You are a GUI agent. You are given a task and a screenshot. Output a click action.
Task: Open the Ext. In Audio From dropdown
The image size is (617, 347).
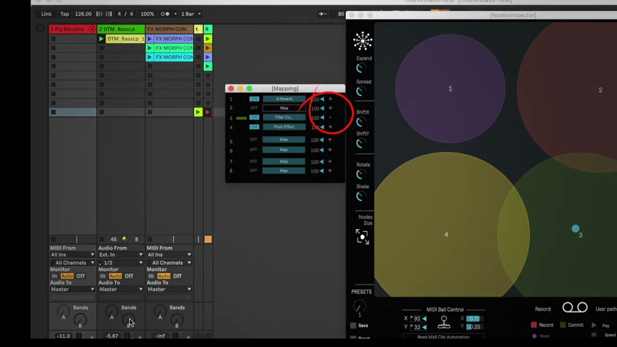121,255
